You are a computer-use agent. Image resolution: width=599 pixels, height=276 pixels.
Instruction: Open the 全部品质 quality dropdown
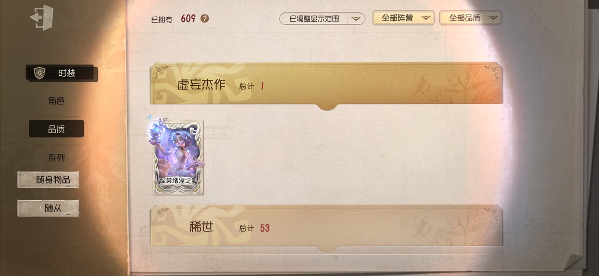coord(470,18)
